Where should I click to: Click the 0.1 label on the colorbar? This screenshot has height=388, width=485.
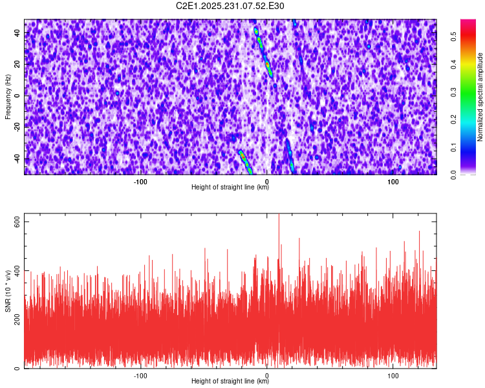tap(454, 147)
